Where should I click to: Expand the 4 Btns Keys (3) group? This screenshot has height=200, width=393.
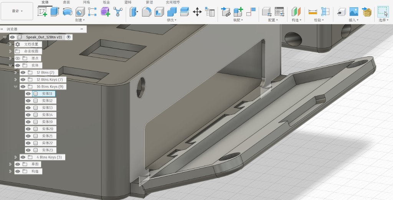15,157
